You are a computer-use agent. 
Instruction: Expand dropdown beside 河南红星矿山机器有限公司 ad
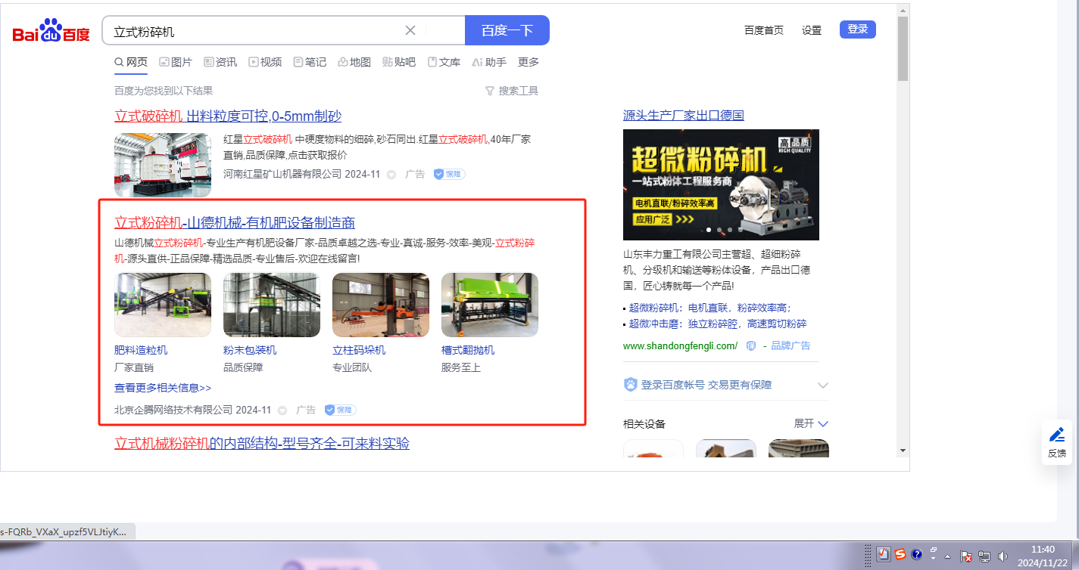click(x=391, y=175)
